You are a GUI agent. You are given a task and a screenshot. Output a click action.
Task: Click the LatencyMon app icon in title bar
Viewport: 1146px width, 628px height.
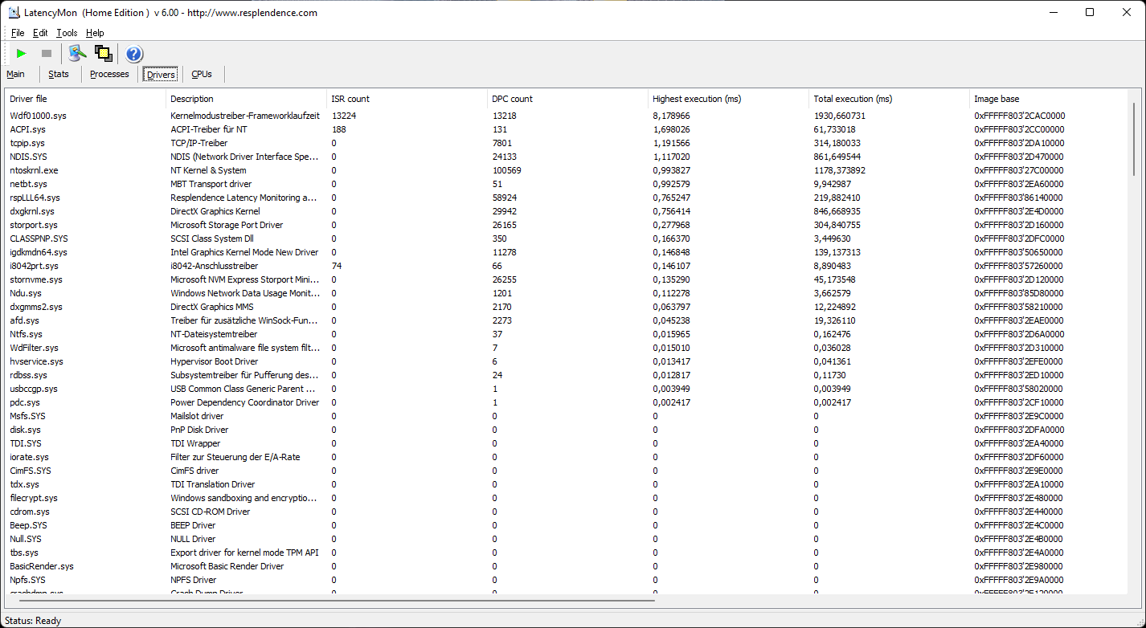click(14, 12)
